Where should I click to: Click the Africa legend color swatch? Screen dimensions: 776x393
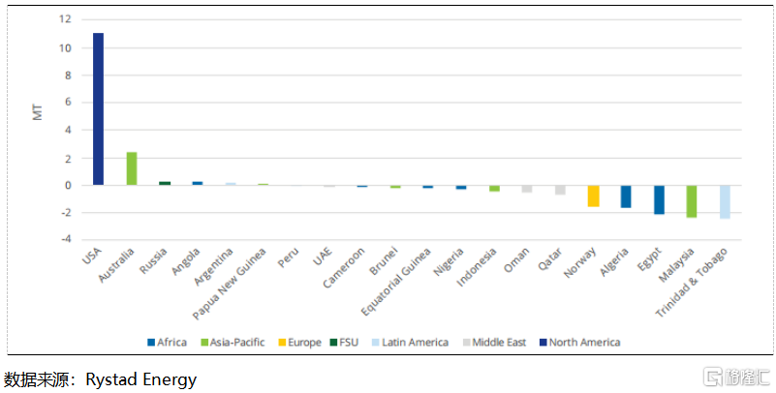[152, 342]
